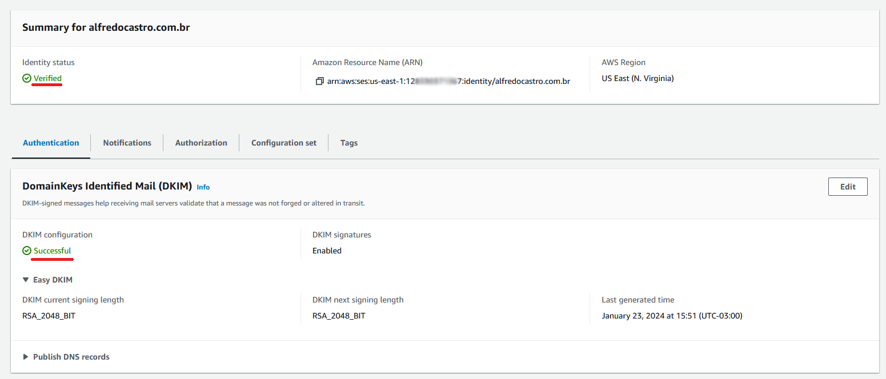Click the Enabled DKIM signatures value
The height and width of the screenshot is (379, 886).
[327, 251]
